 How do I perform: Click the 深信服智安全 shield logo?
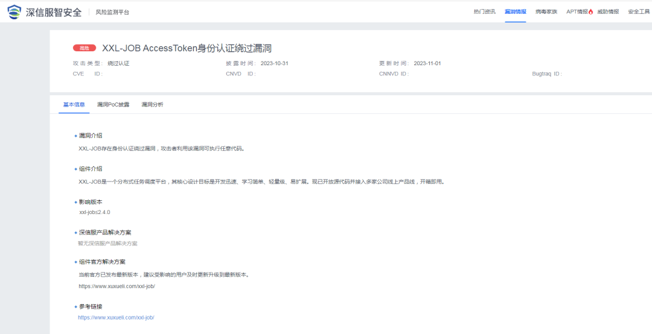point(14,12)
